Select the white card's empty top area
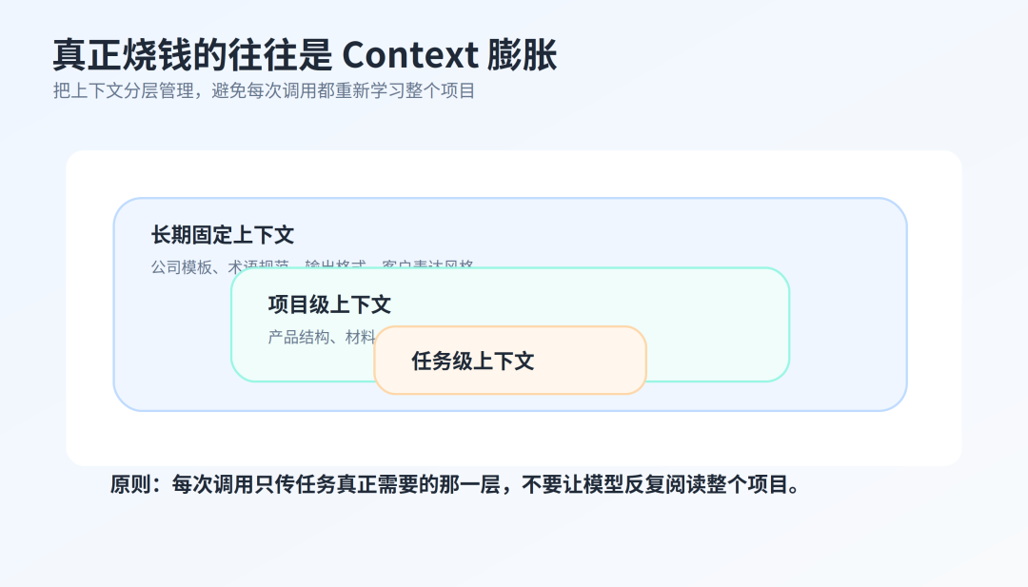1028x587 pixels. [x=514, y=173]
